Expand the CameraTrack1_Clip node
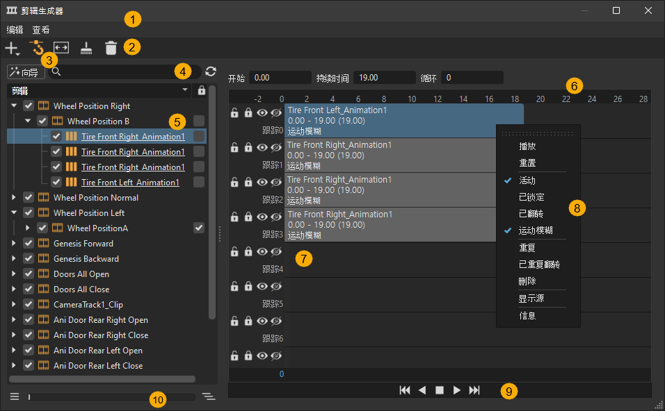This screenshot has height=411, width=665. [x=14, y=304]
